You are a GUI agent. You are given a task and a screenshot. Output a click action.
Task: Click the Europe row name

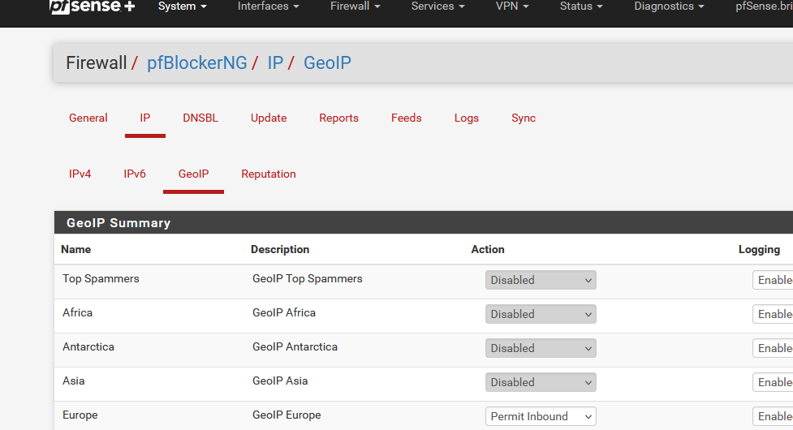click(80, 415)
